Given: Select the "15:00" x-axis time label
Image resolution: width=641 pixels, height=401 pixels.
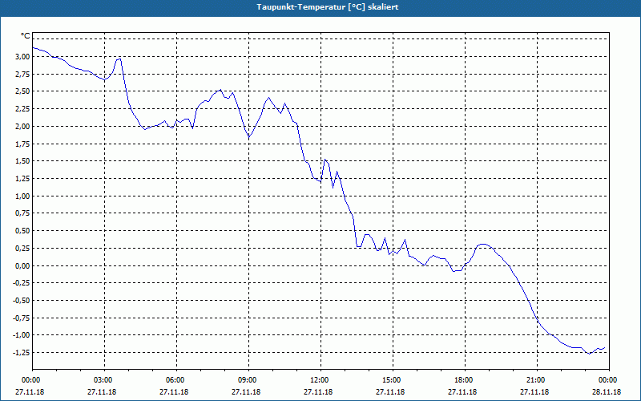Looking at the screenshot, I should tap(393, 380).
